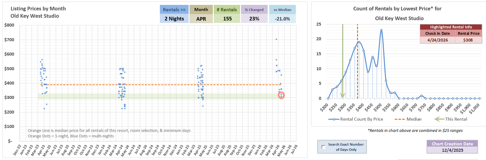Select the Listing Prices by Month chart title
Image resolution: width=486 pixels, height=160 pixels.
[x=38, y=9]
